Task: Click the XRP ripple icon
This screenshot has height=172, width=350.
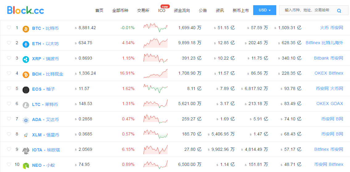Action: click(26, 59)
